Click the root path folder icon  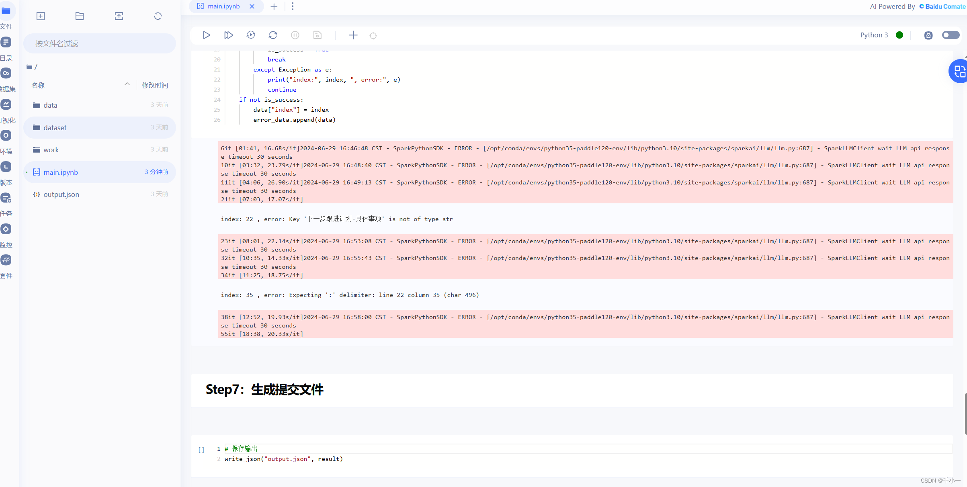[29, 67]
